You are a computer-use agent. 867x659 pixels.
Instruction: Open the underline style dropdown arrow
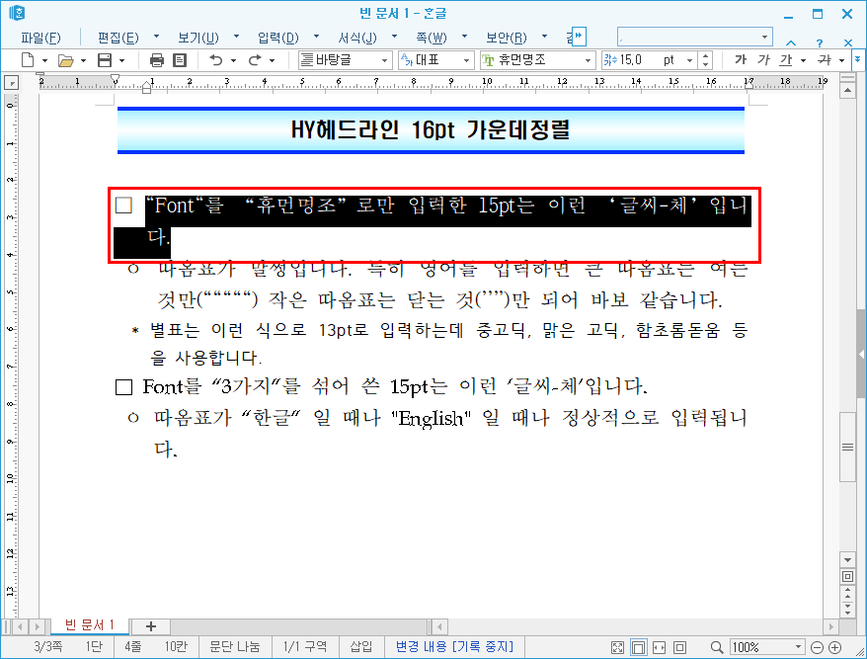coord(803,60)
